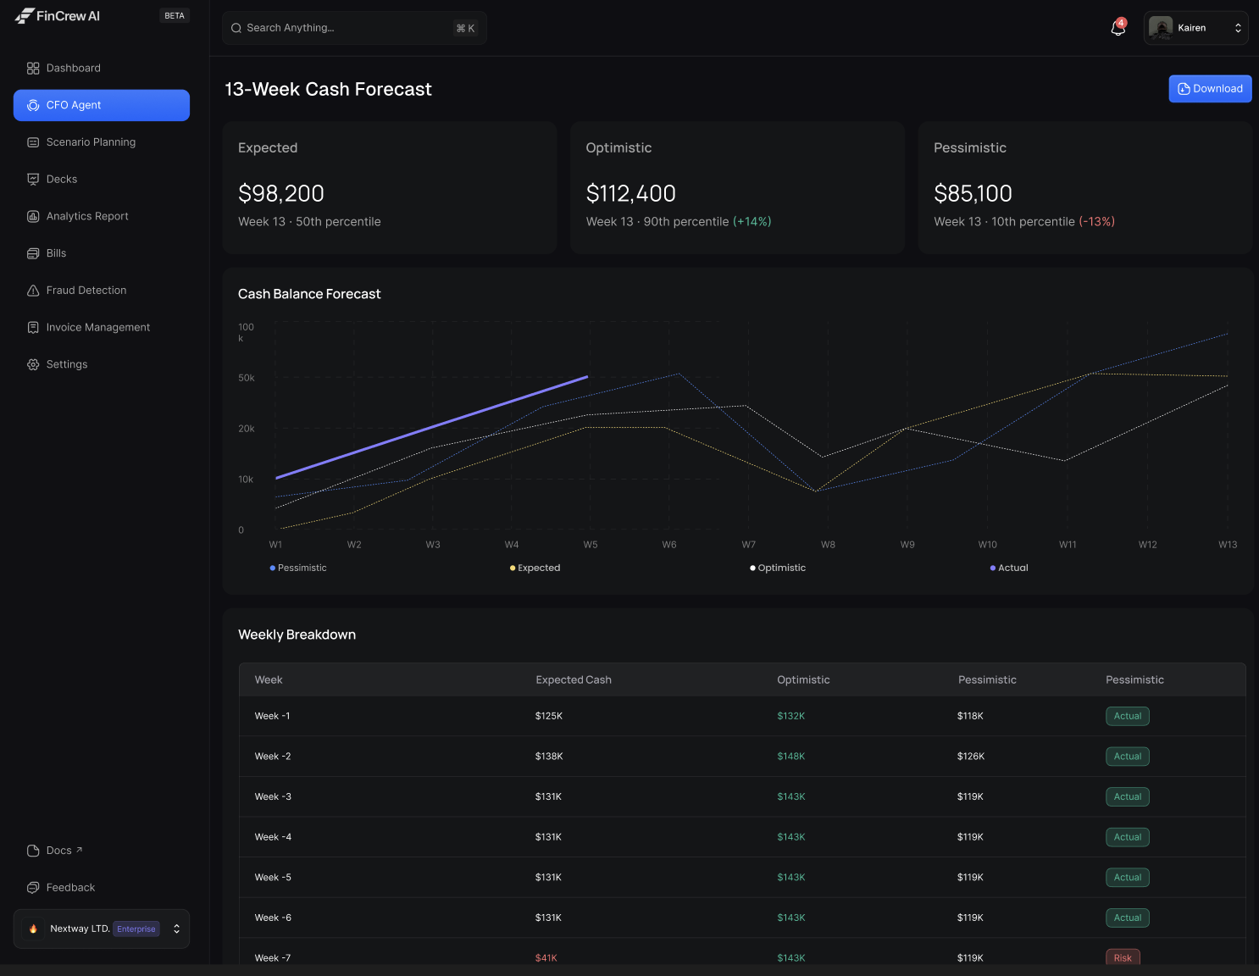Viewport: 1259px width, 976px height.
Task: Click the Expected Cash column header
Action: click(574, 679)
